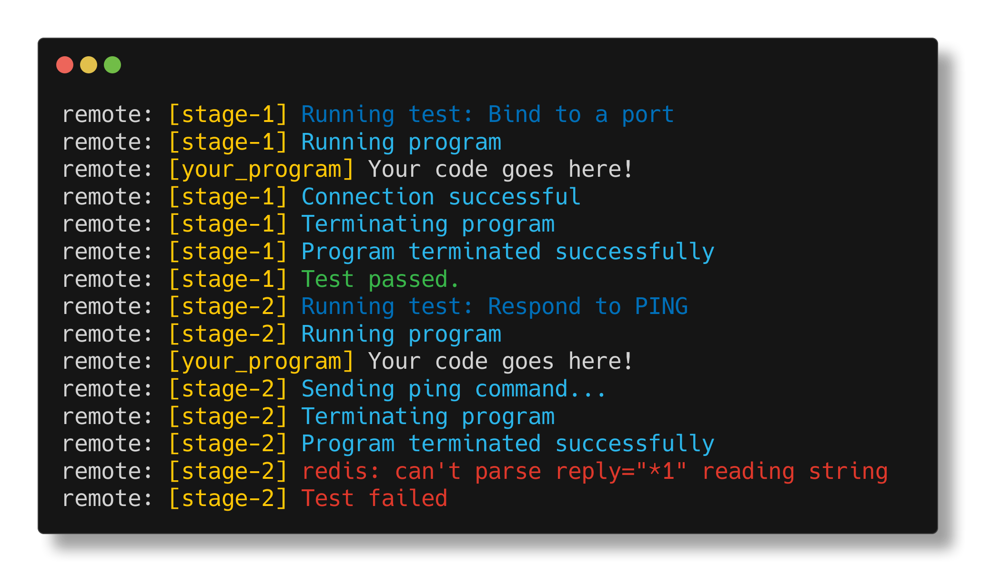Image resolution: width=991 pixels, height=587 pixels.
Task: Click the stage-2 'Terminating program' text
Action: (x=428, y=417)
